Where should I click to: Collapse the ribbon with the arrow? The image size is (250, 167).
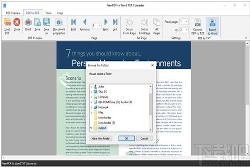pyautogui.click(x=246, y=38)
